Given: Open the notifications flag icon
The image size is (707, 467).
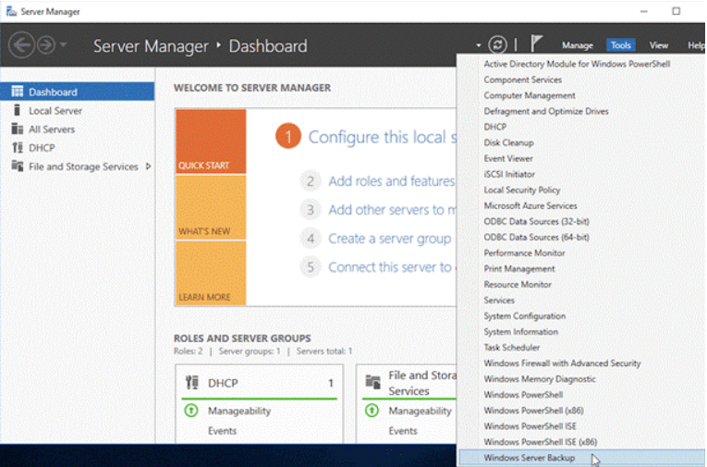Looking at the screenshot, I should (537, 44).
